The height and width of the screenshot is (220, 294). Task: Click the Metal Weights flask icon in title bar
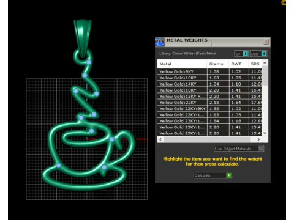click(159, 42)
